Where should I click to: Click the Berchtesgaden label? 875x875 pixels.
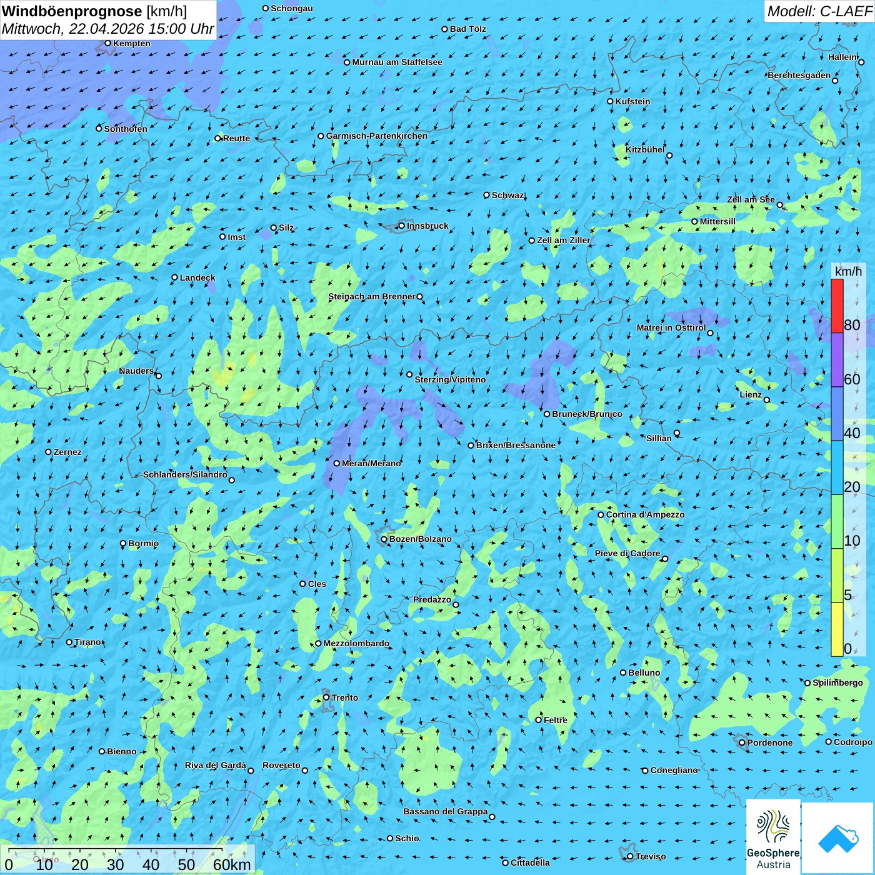point(799,75)
